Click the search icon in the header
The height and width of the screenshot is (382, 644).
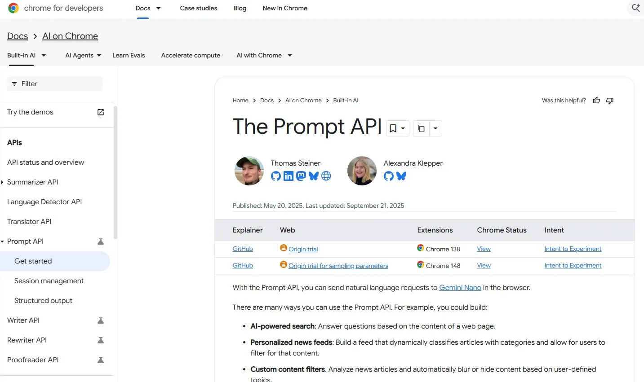636,8
